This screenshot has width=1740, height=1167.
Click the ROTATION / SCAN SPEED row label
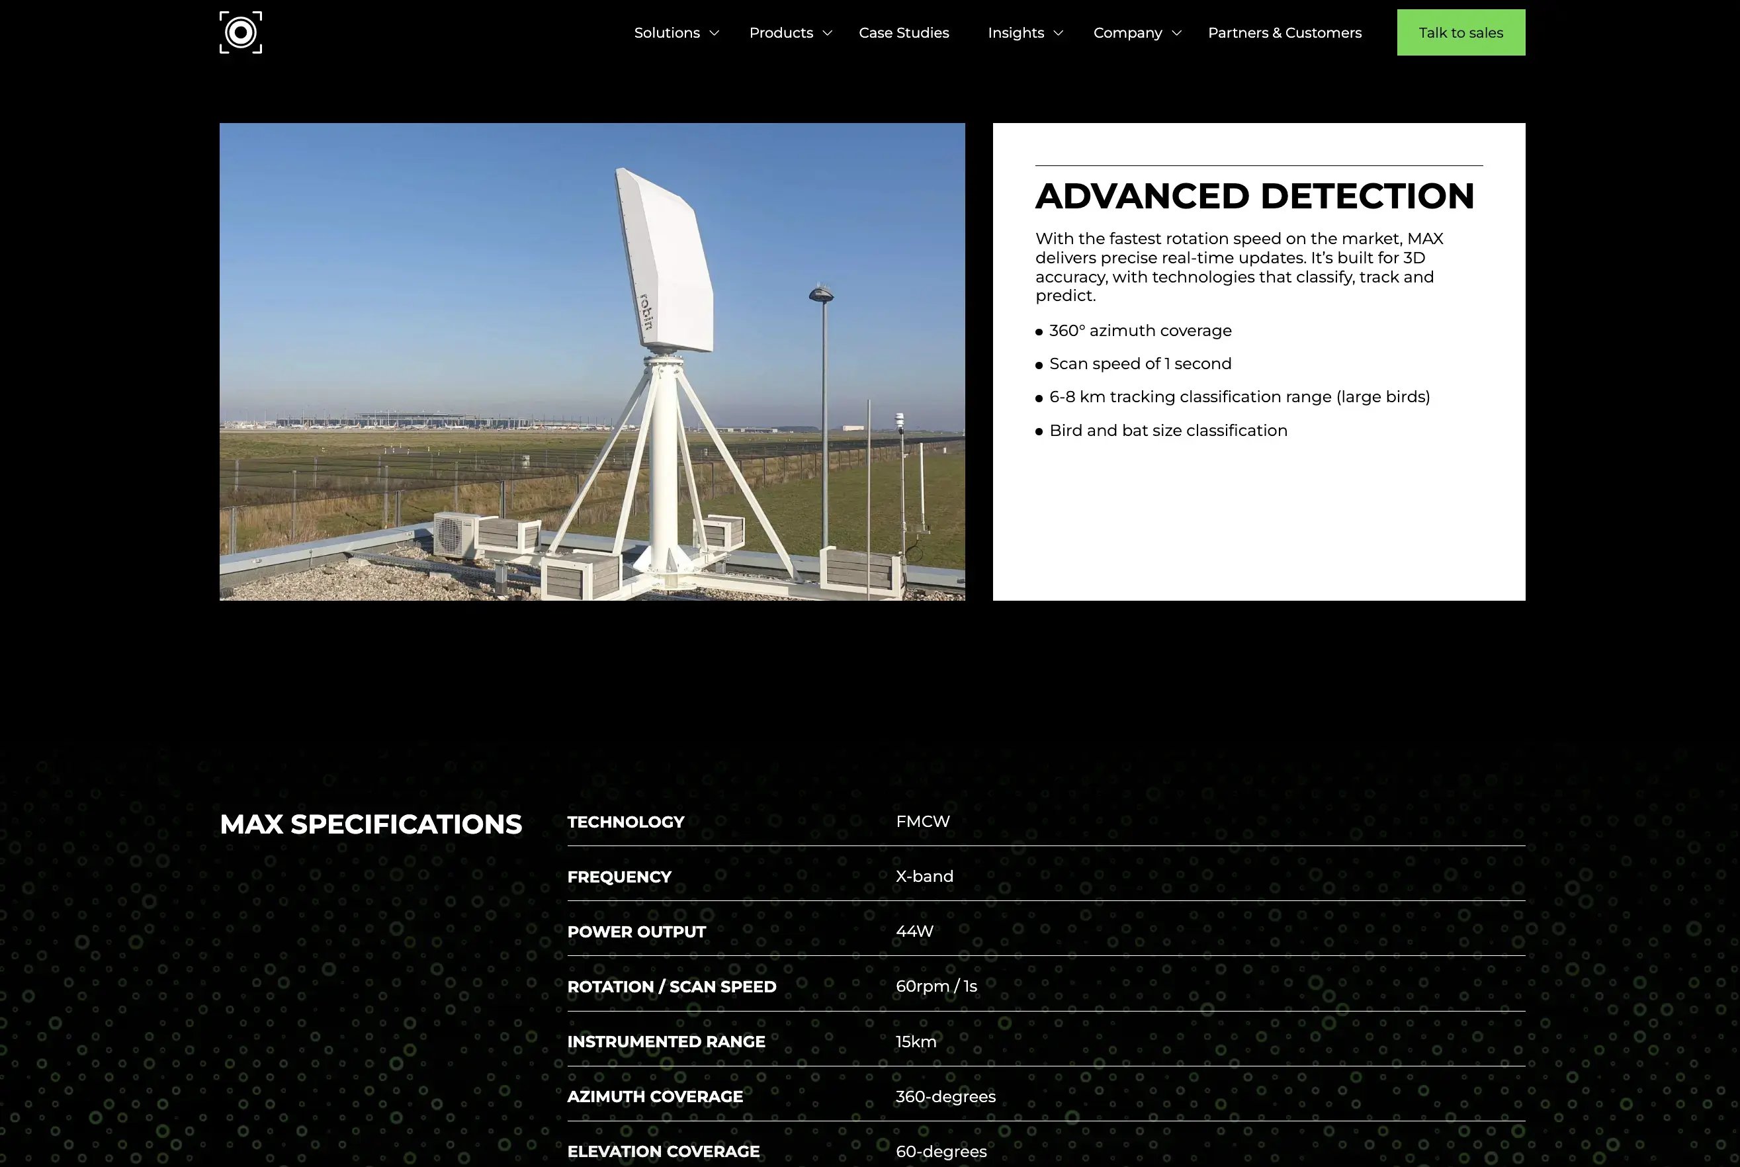(x=672, y=987)
